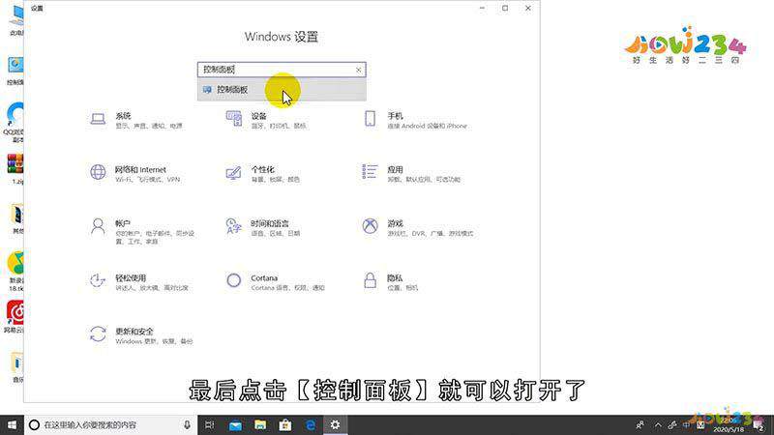
Task: Select 控制面板 suggestion in dropdown
Action: [282, 90]
